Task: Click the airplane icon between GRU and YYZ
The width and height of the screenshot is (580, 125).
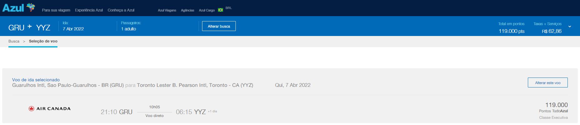Action: pos(30,27)
